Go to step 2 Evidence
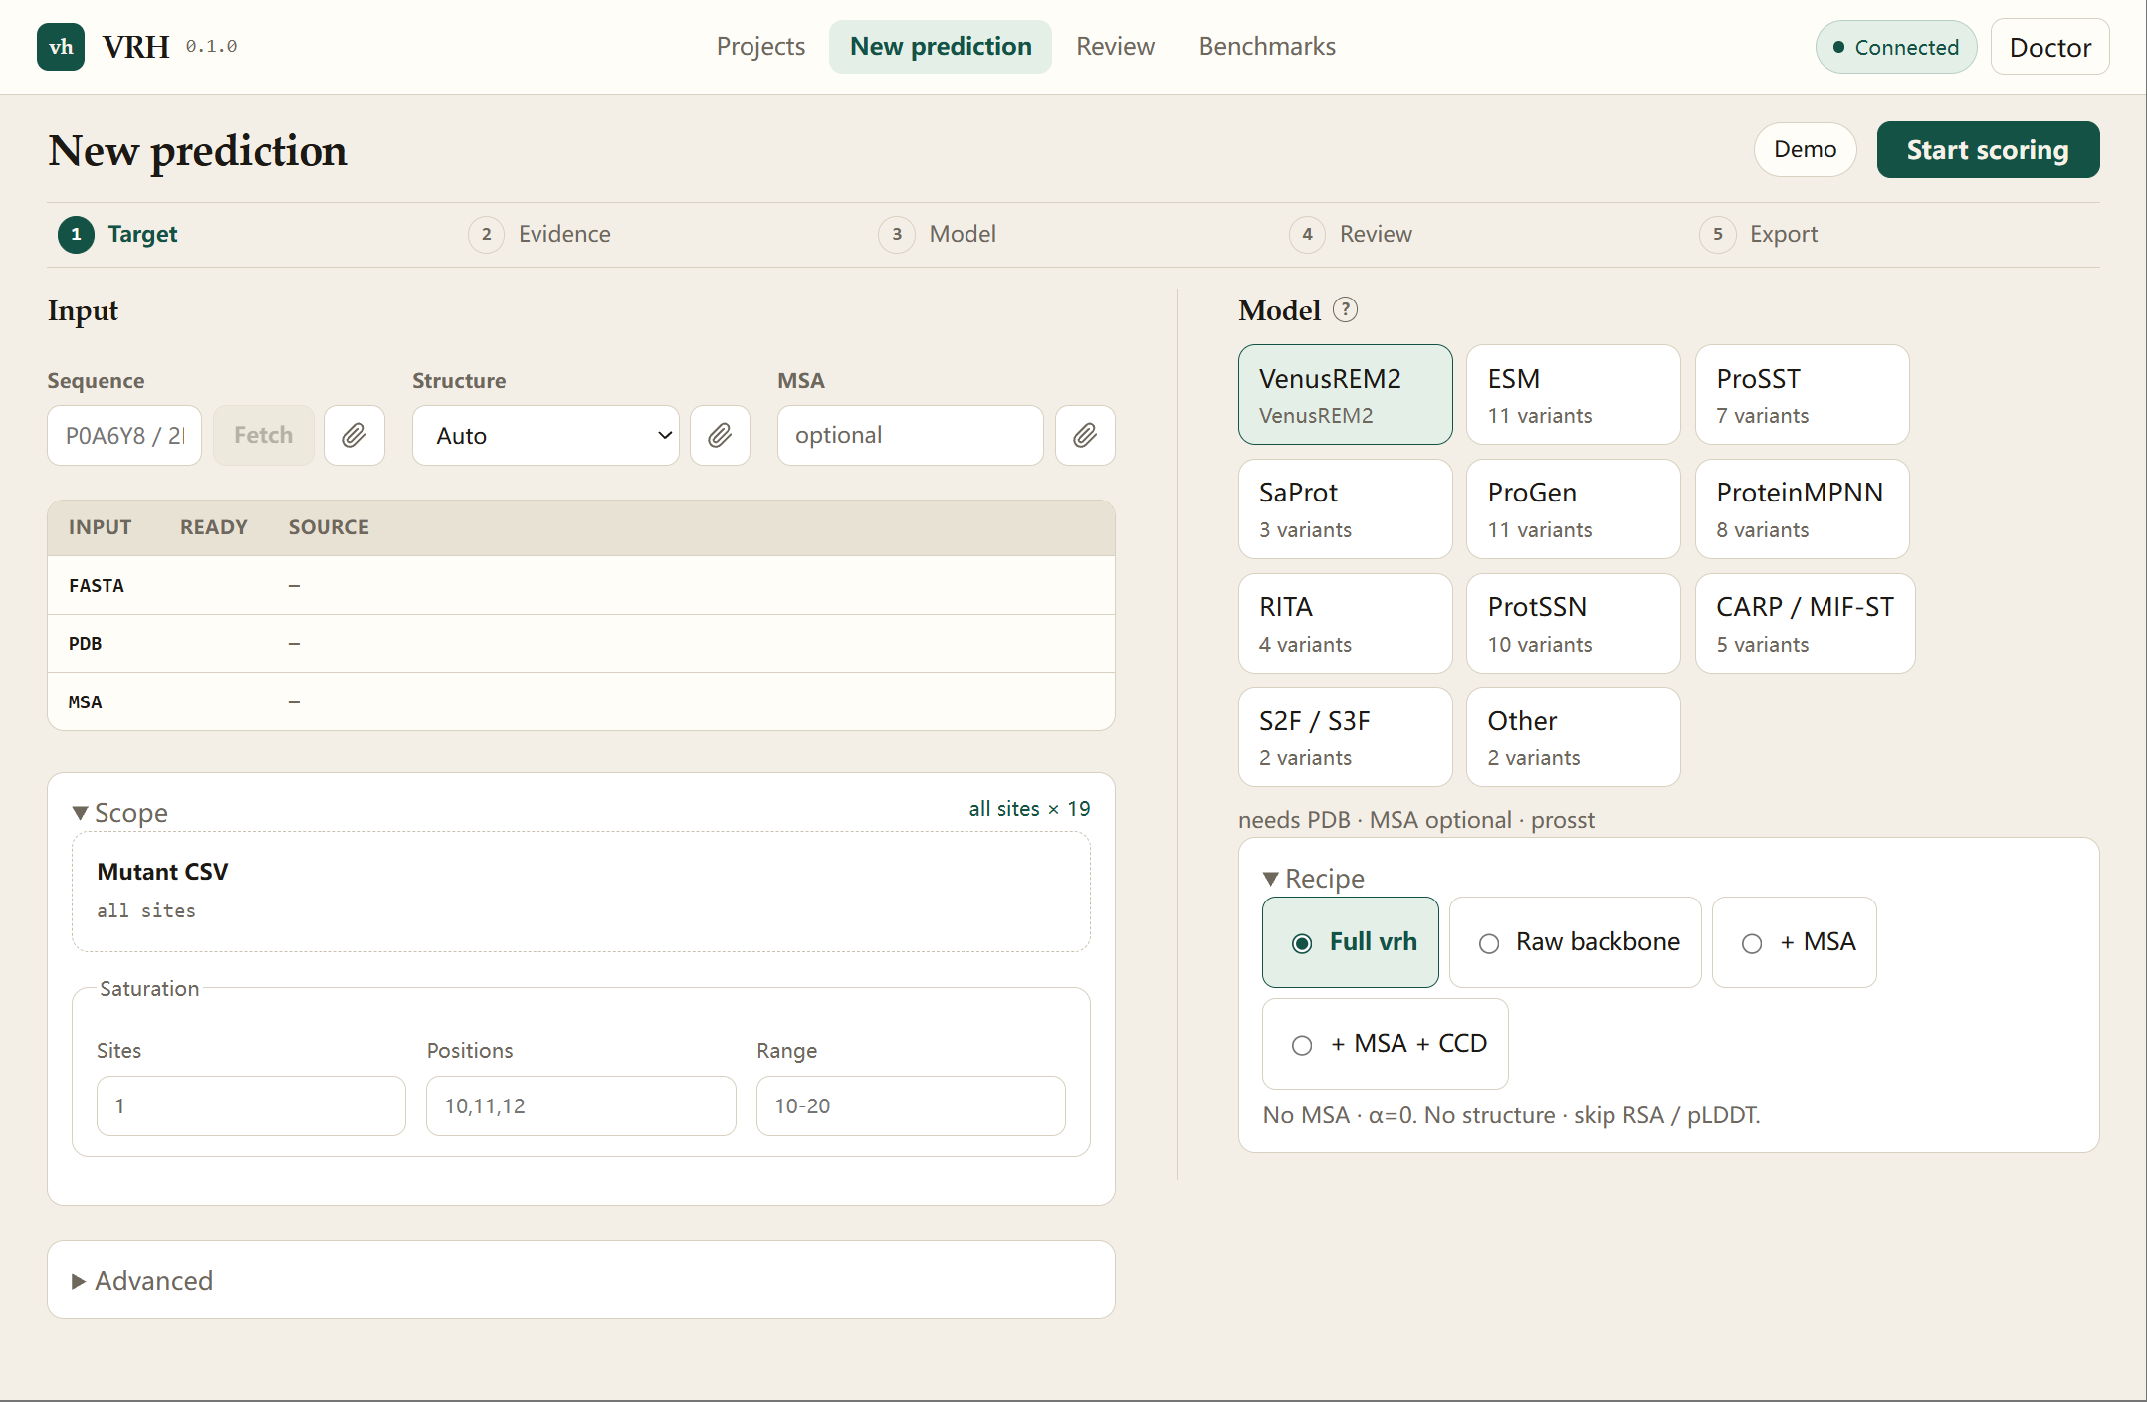This screenshot has width=2147, height=1402. pos(540,235)
